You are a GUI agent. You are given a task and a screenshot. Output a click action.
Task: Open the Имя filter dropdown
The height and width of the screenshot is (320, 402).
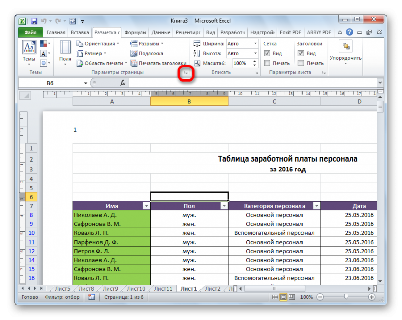tap(146, 206)
